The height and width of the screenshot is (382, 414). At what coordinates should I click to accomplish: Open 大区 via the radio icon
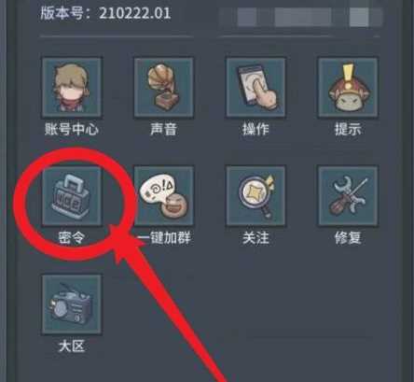(72, 304)
